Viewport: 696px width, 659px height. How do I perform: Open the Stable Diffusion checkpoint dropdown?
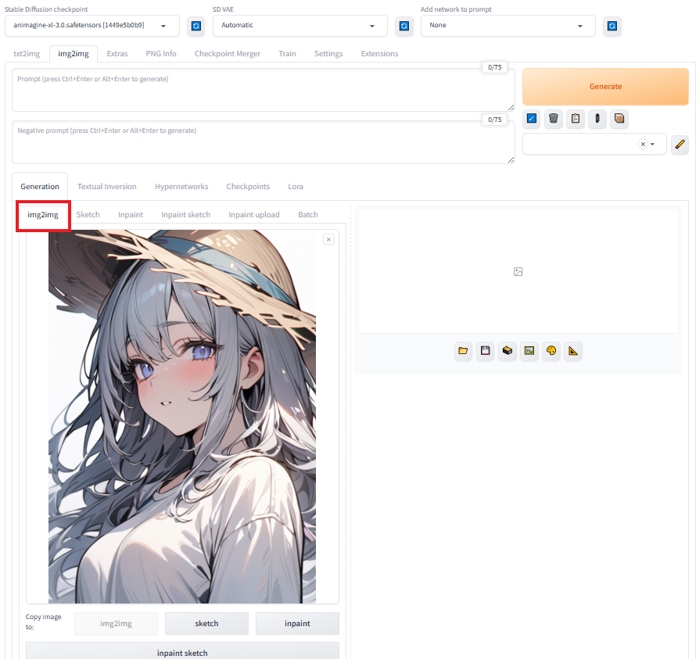[x=91, y=26]
